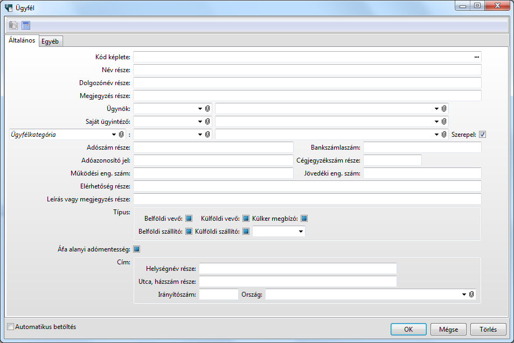Expand the Ország dropdown

click(464, 294)
